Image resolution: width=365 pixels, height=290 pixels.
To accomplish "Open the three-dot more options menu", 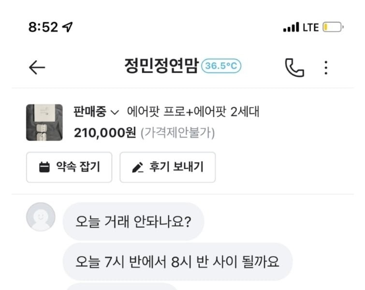I will point(326,68).
